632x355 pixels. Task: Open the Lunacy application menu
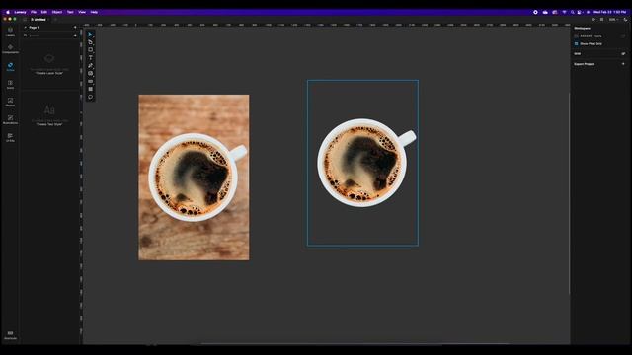[x=20, y=12]
